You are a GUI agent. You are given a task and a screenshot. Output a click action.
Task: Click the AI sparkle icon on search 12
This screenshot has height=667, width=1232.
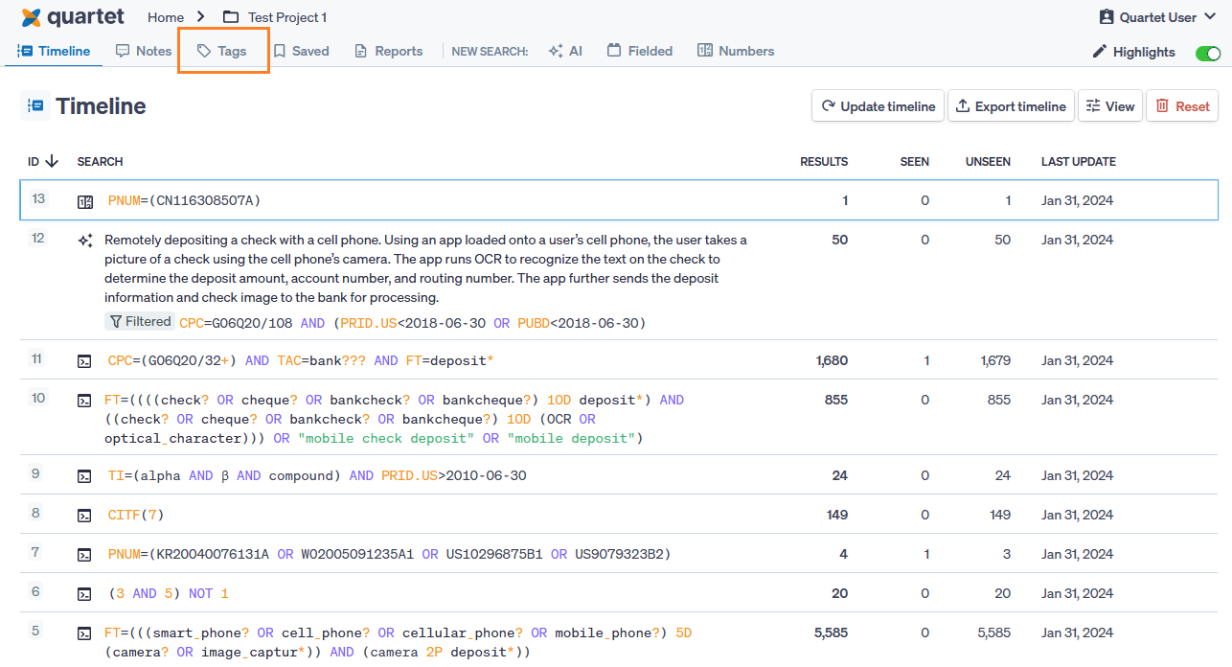point(85,241)
